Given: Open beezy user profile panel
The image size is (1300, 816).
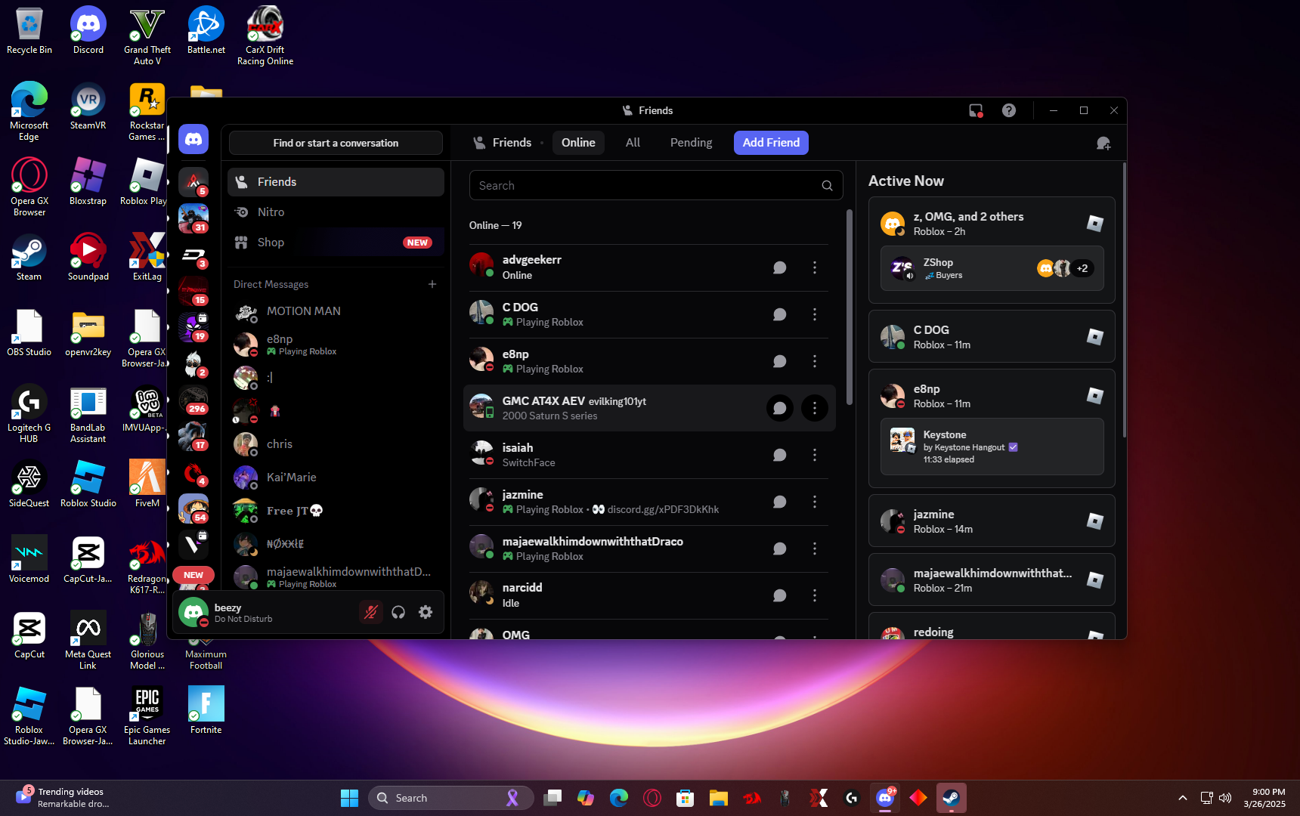Looking at the screenshot, I should [265, 612].
